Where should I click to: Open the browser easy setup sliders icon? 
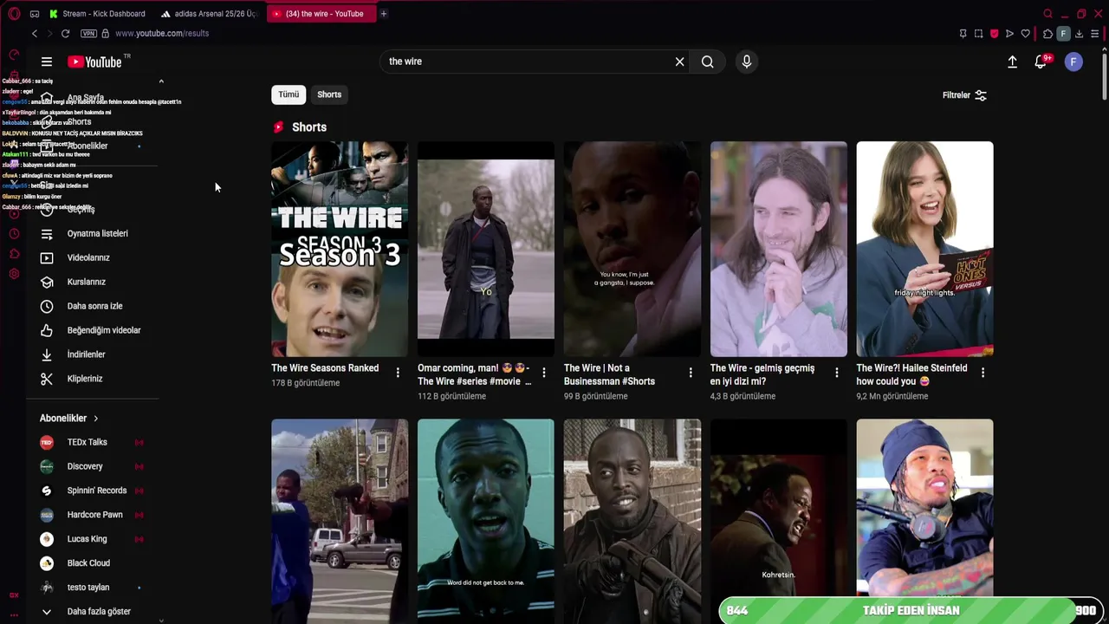[1094, 34]
